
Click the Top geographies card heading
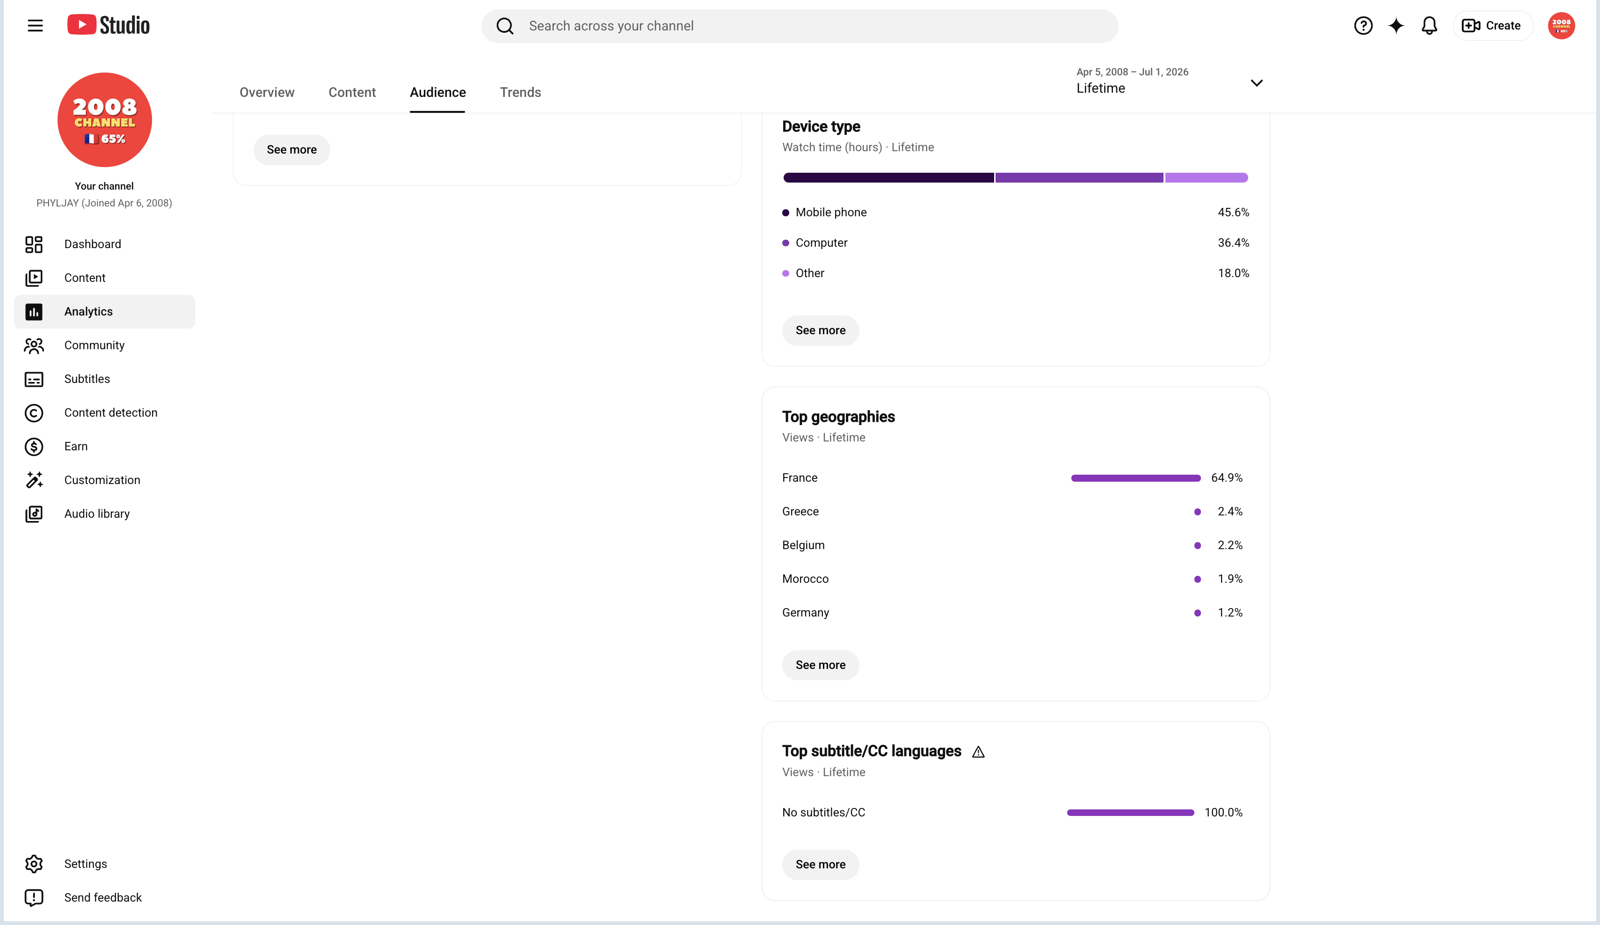point(838,417)
